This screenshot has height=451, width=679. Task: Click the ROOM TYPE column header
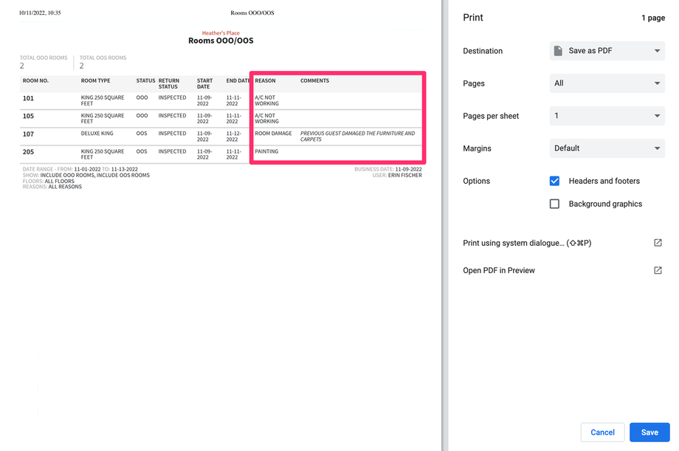(95, 80)
